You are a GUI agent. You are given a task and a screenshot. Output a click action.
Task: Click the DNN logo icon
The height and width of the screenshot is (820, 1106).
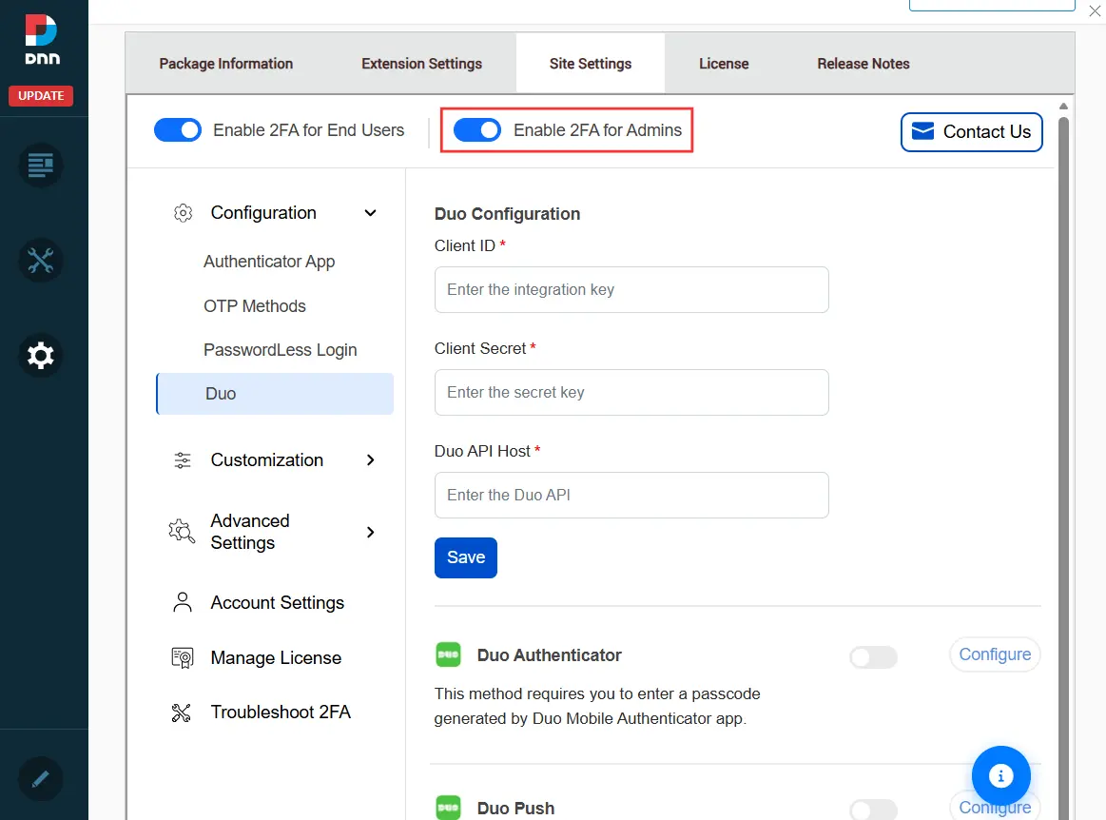pyautogui.click(x=42, y=40)
